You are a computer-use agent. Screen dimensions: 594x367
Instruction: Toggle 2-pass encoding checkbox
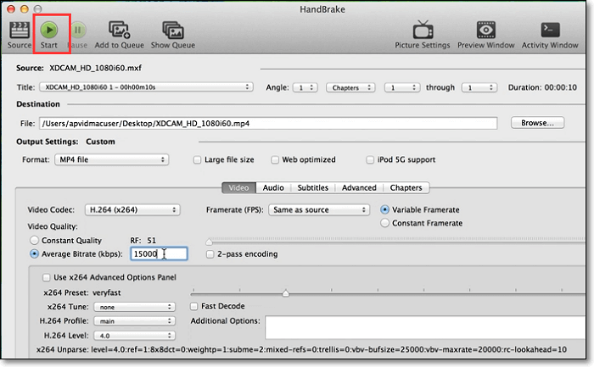209,253
